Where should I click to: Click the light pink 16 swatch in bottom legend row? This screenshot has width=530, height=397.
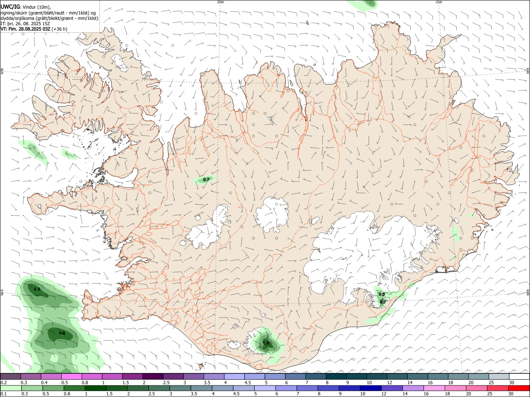pos(434,388)
